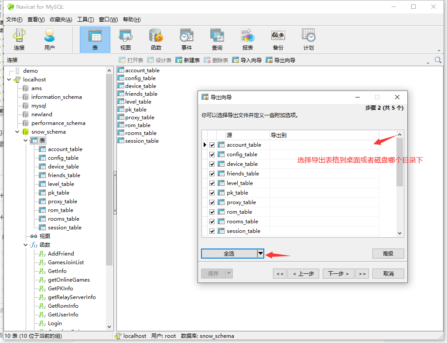Click Design Table (设计表) in toolbar
This screenshot has height=343, width=447.
click(159, 60)
